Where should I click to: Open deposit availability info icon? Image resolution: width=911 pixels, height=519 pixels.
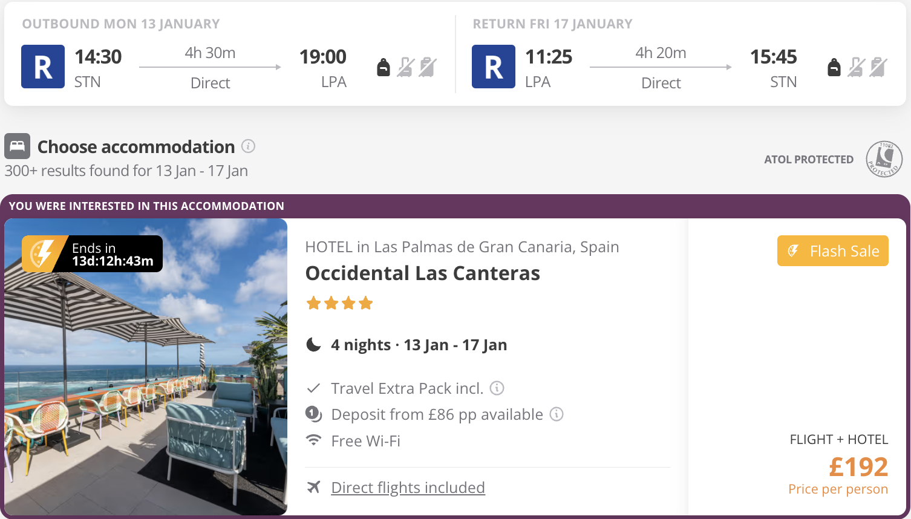click(x=557, y=414)
